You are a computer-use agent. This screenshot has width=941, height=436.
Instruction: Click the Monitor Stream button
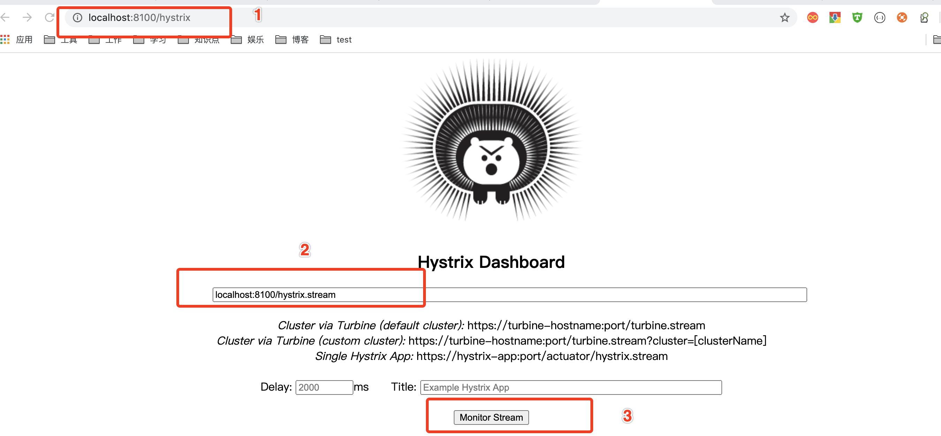point(491,418)
